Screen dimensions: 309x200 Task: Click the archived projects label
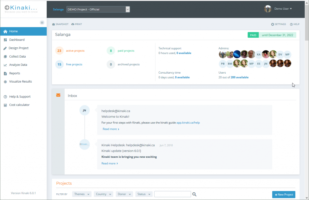pos(129,65)
